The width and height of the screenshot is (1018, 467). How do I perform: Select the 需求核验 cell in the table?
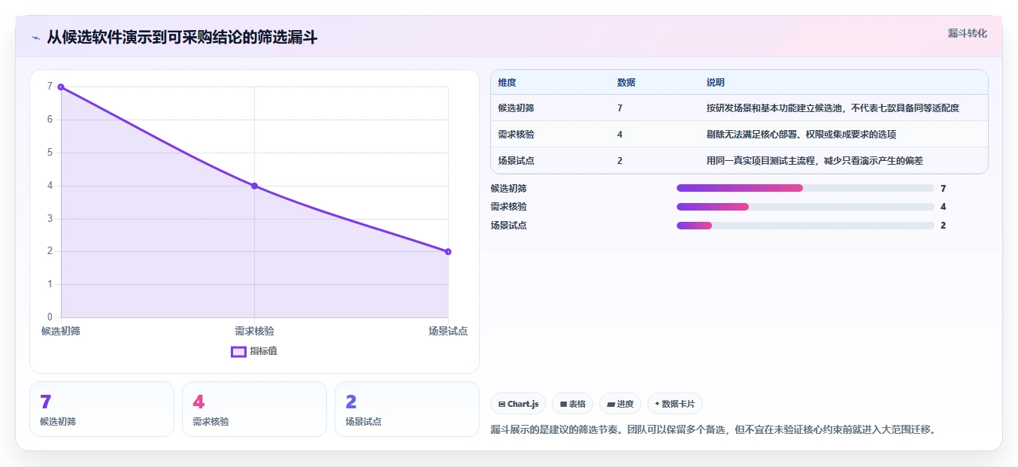(x=517, y=135)
